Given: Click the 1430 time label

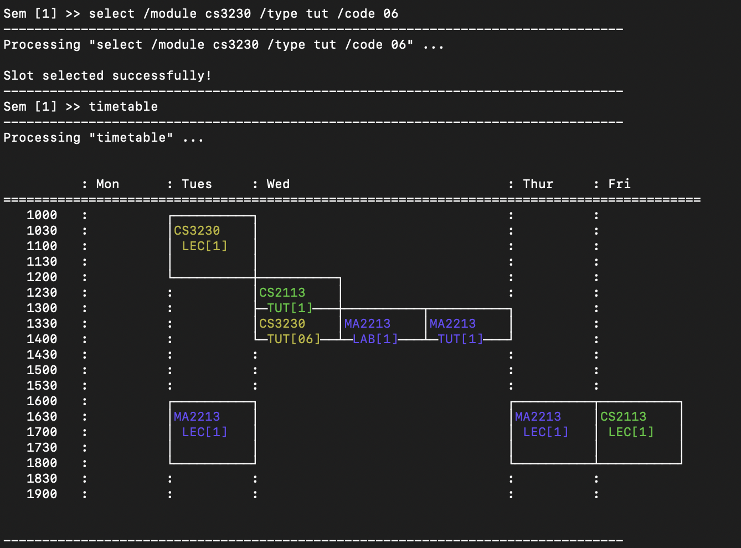Looking at the screenshot, I should point(42,355).
